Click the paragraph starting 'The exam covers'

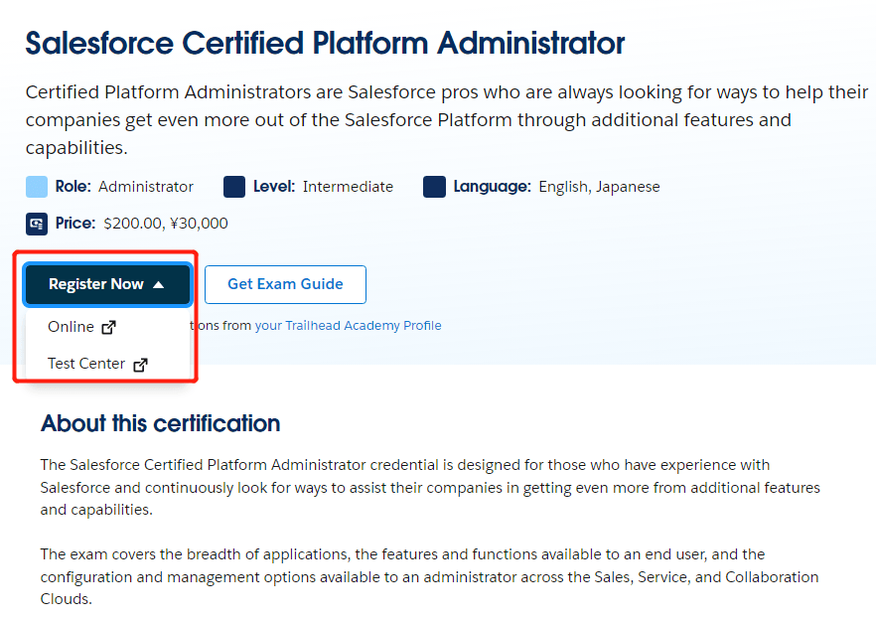pos(429,576)
